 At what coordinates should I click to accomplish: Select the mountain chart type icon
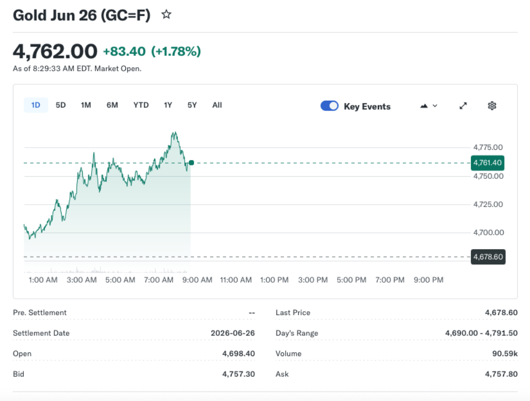pyautogui.click(x=423, y=105)
